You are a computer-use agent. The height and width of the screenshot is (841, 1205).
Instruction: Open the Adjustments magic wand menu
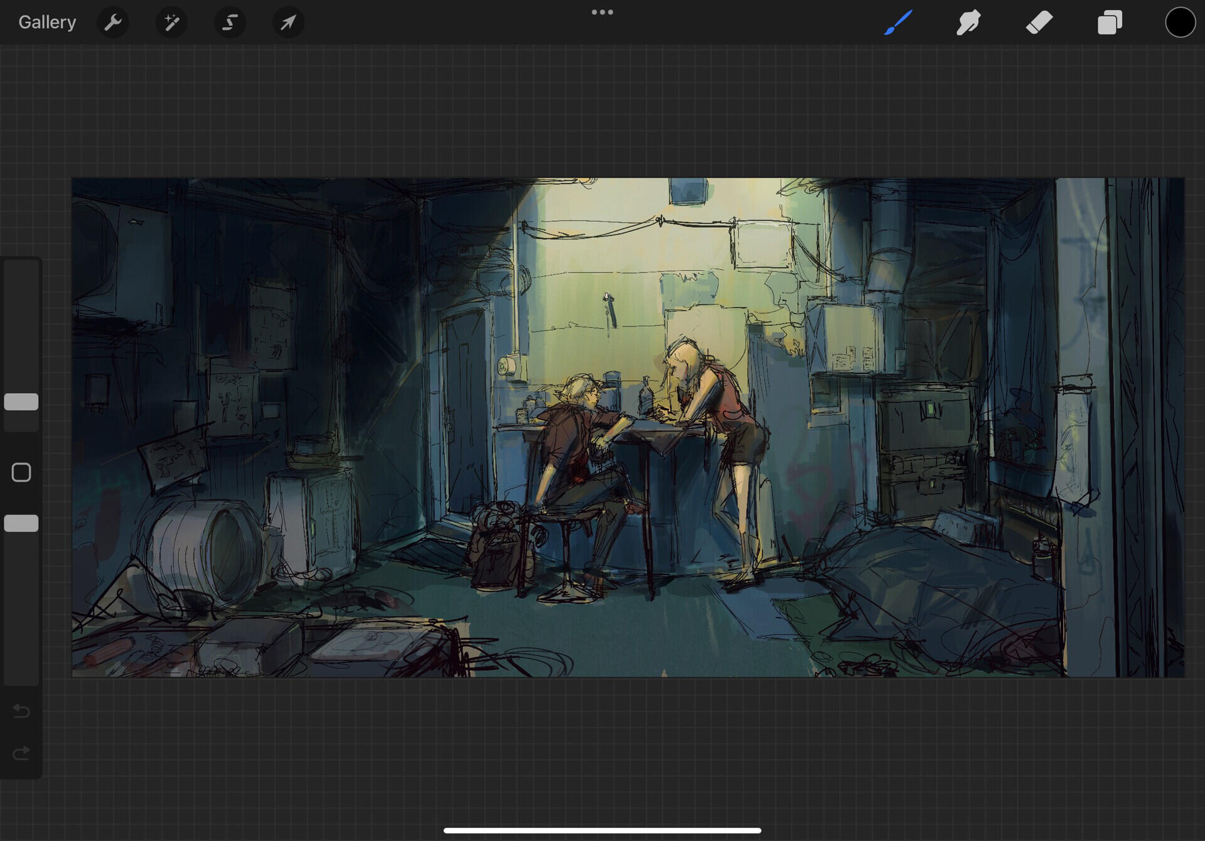pyautogui.click(x=171, y=23)
